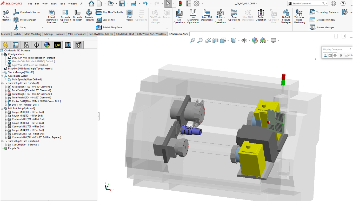Toggle Section View
Screen dimensions: 353x201
tap(215, 41)
